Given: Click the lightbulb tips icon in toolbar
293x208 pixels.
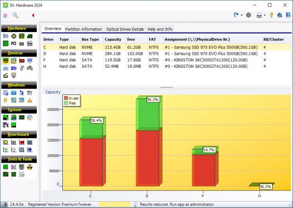Looking at the screenshot, I should 272,15.
